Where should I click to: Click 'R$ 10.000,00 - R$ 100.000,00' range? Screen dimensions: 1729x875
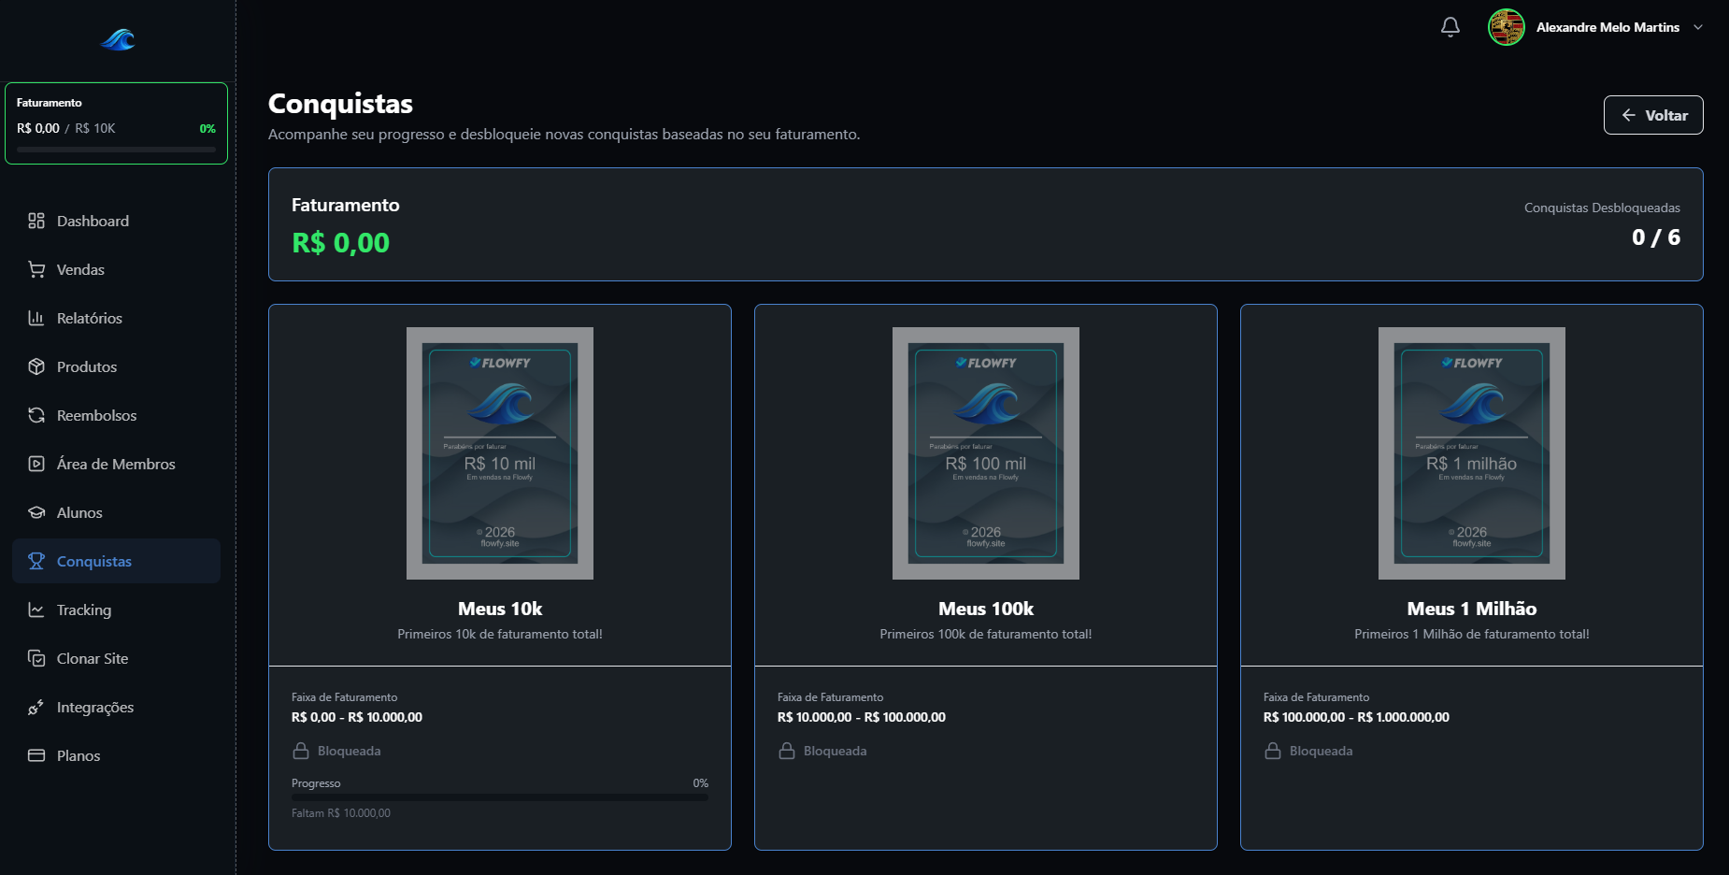(x=862, y=717)
